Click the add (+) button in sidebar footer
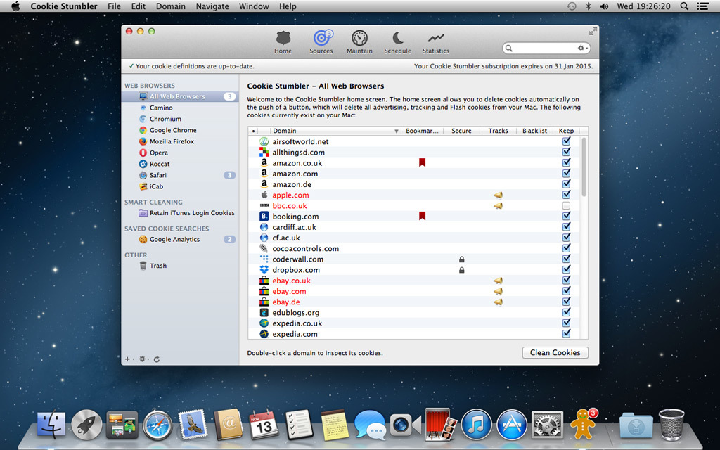 click(x=128, y=359)
